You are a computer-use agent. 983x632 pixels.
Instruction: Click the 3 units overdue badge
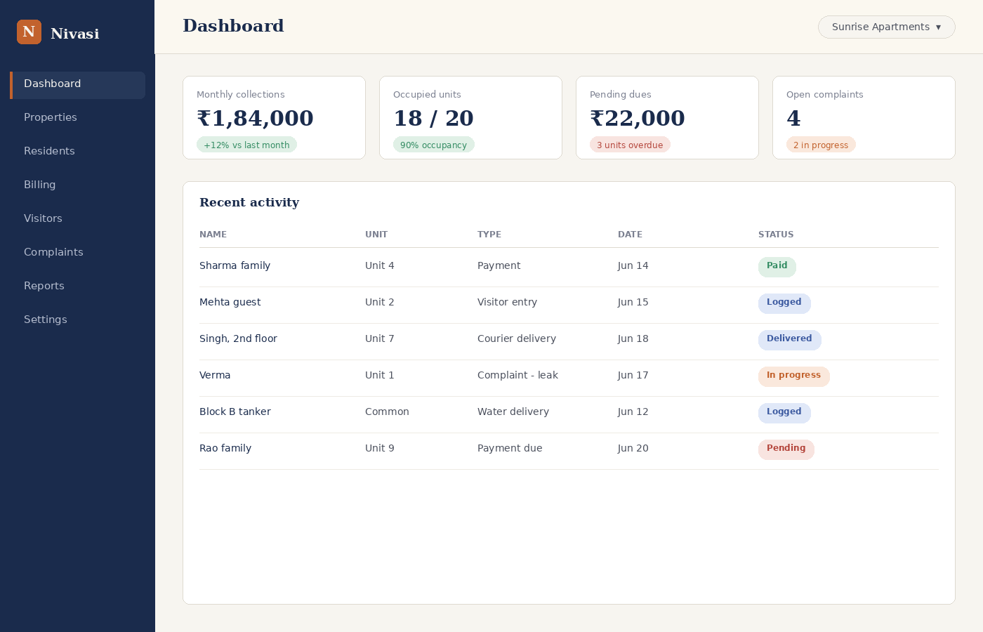click(630, 145)
